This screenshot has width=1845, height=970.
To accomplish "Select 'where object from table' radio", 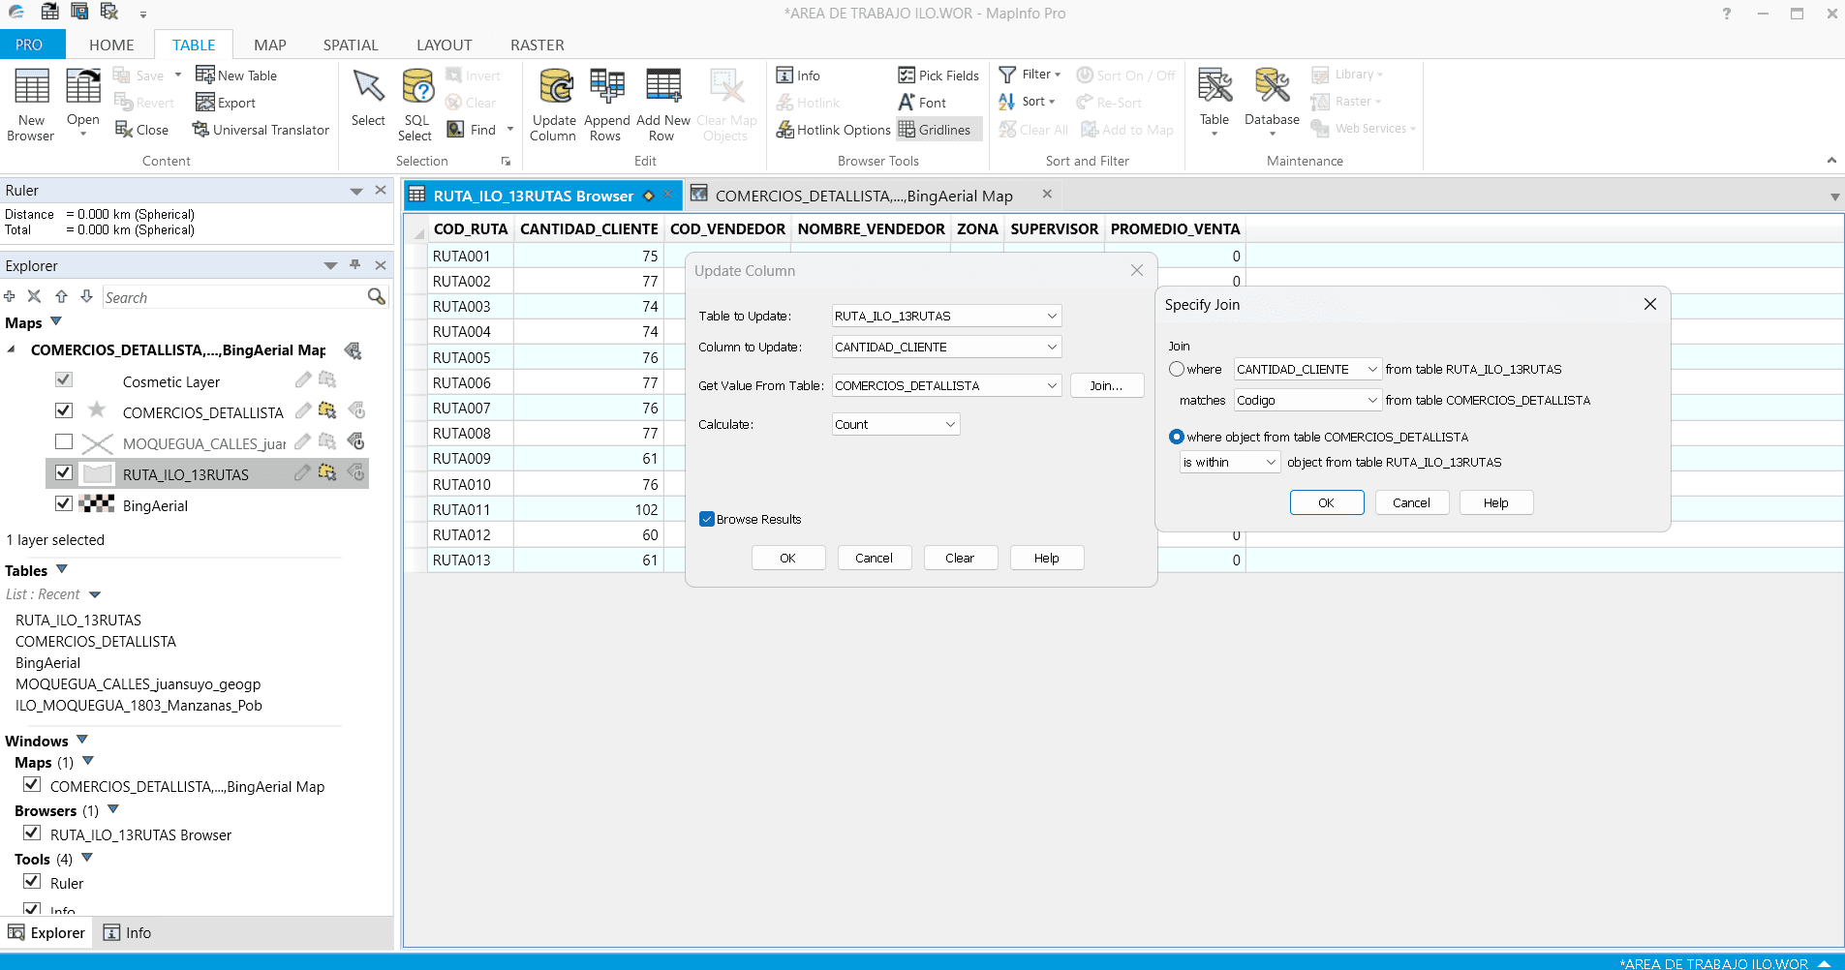I will coord(1177,437).
